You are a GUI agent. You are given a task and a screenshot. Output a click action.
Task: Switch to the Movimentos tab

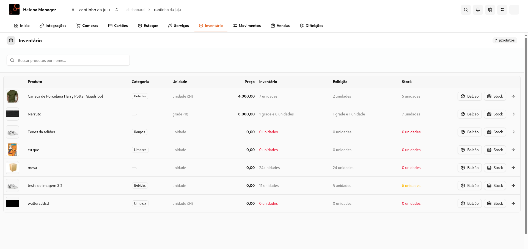click(x=247, y=26)
